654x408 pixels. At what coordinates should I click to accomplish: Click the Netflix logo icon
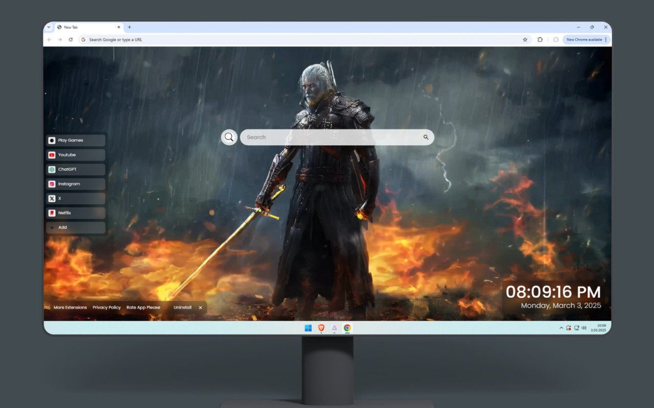(52, 213)
